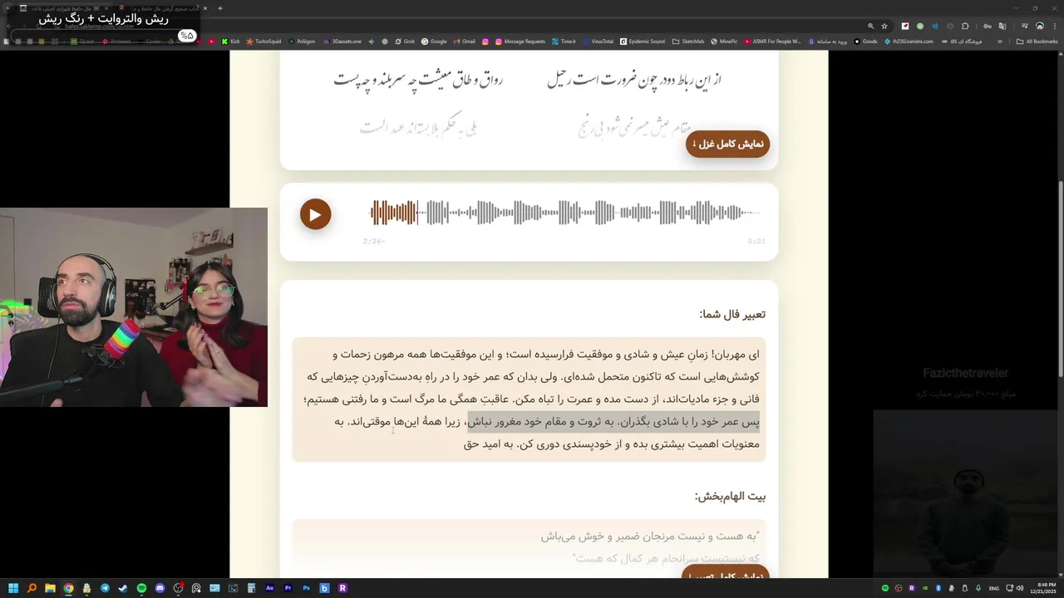Open the Gmail bookmark
The image size is (1064, 598).
[x=464, y=41]
